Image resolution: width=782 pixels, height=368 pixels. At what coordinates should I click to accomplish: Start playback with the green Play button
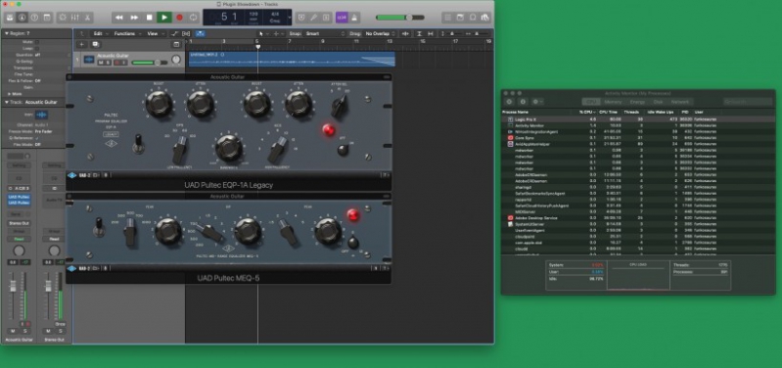tap(164, 18)
